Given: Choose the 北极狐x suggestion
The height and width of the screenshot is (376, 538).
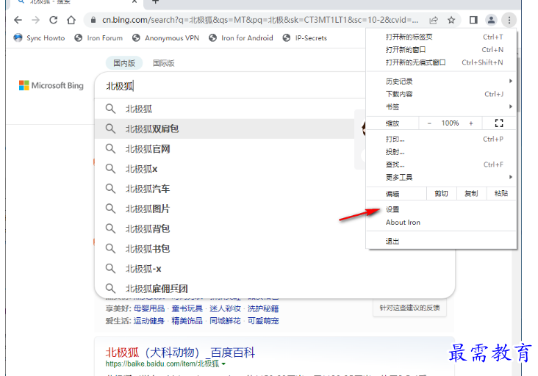Looking at the screenshot, I should click(224, 169).
